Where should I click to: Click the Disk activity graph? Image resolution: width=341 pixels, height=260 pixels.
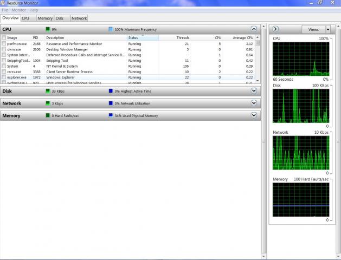(x=301, y=106)
